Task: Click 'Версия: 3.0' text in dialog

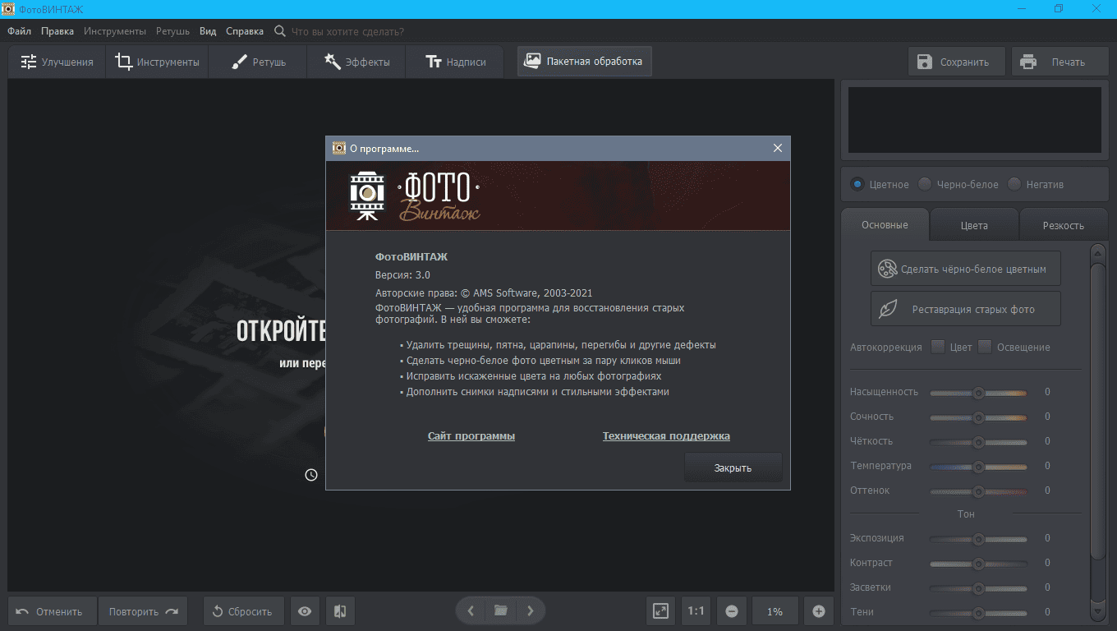Action: (402, 275)
